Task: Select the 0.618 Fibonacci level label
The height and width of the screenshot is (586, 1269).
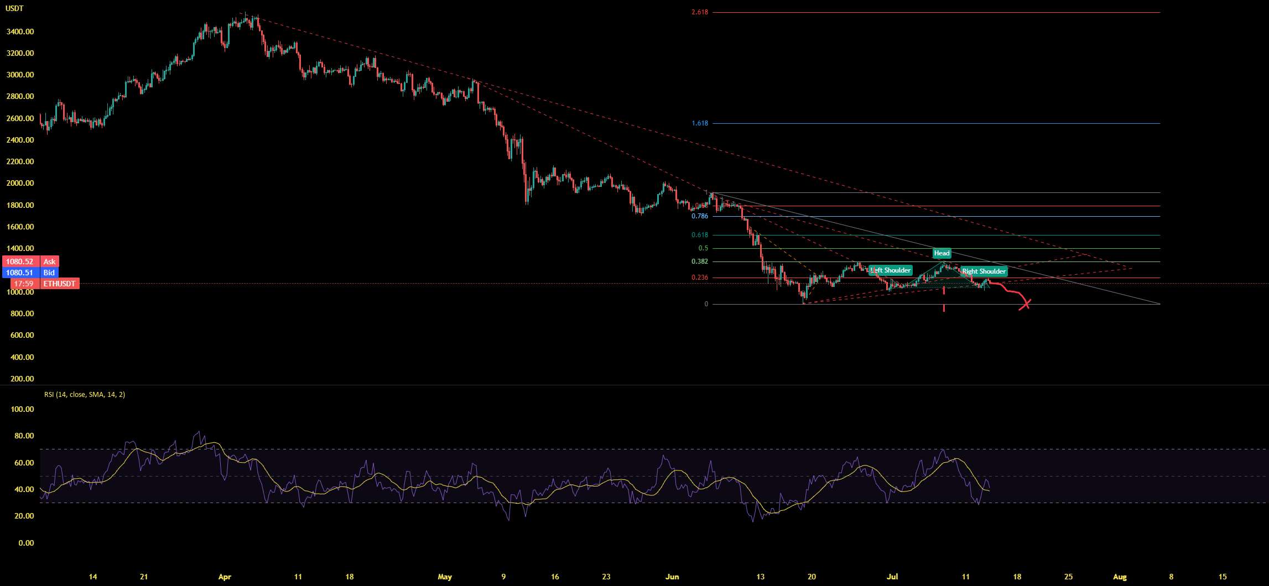Action: (699, 235)
